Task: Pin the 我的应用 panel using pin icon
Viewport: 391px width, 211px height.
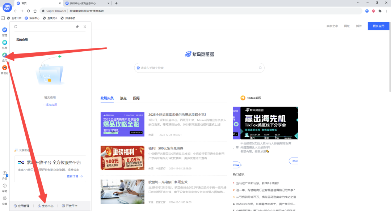Action: (x=77, y=26)
